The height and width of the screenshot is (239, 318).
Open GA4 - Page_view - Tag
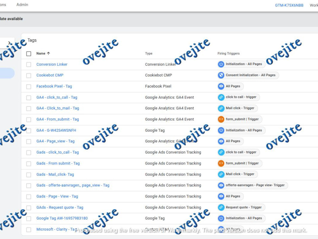point(55,141)
